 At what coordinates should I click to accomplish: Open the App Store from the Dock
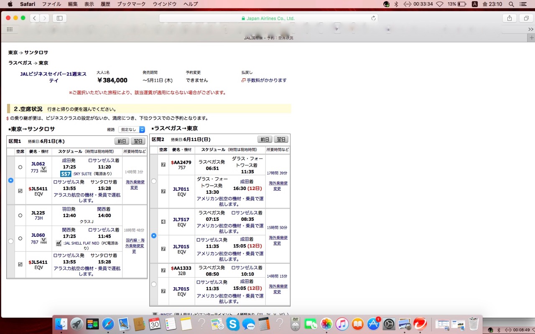tap(373, 324)
